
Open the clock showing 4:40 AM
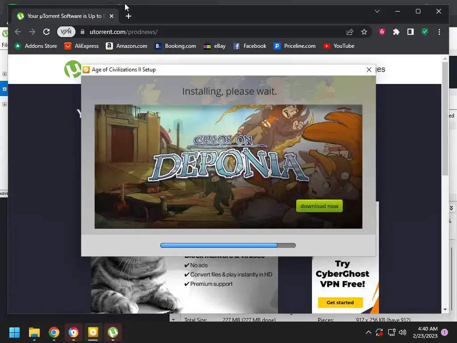click(x=425, y=332)
